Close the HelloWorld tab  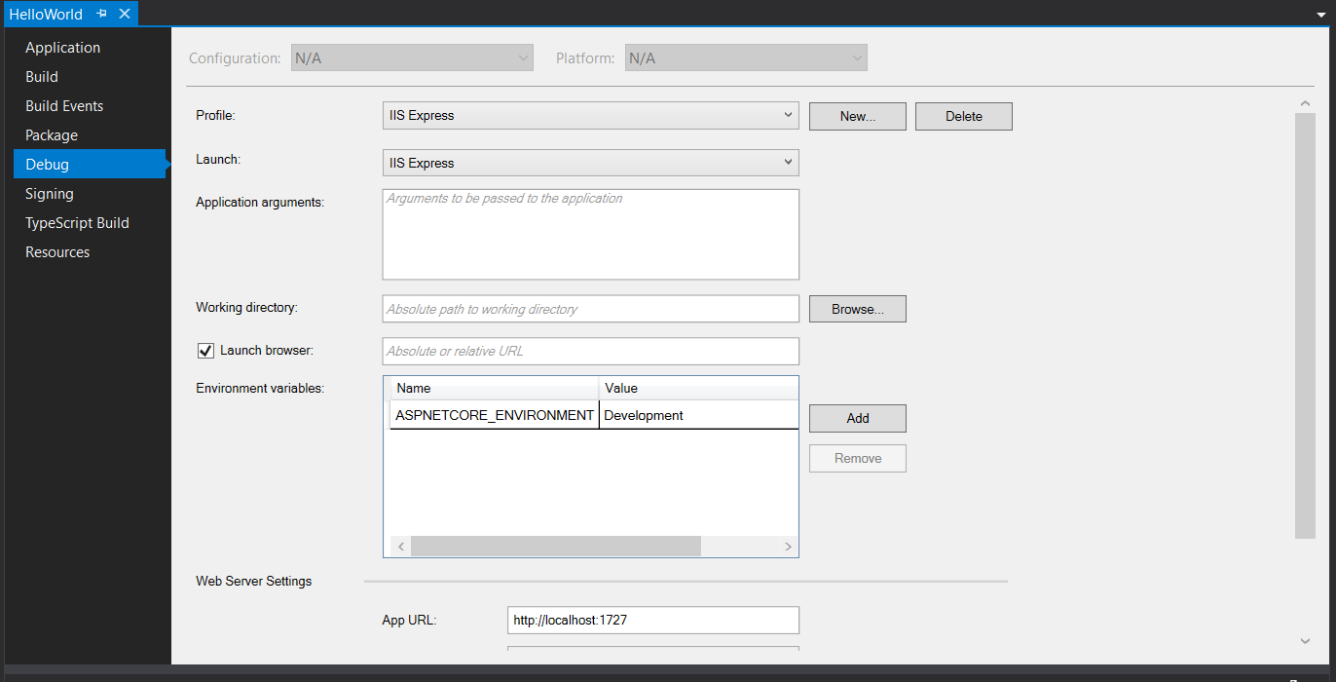pos(125,15)
